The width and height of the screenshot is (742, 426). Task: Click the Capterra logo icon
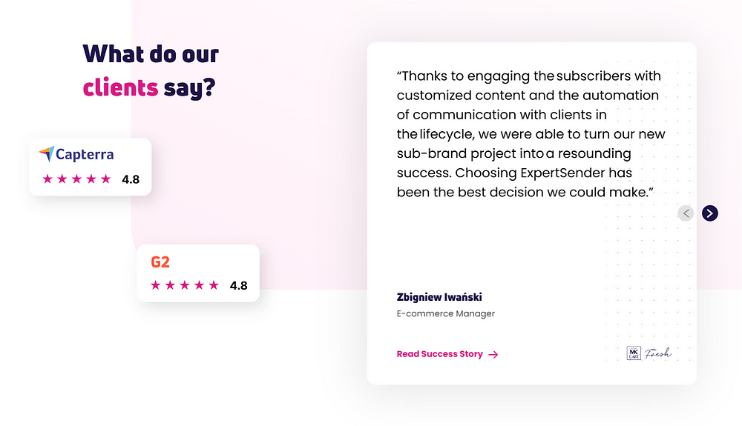pos(47,153)
